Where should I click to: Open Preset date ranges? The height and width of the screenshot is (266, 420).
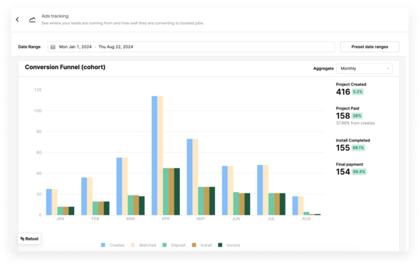(369, 47)
